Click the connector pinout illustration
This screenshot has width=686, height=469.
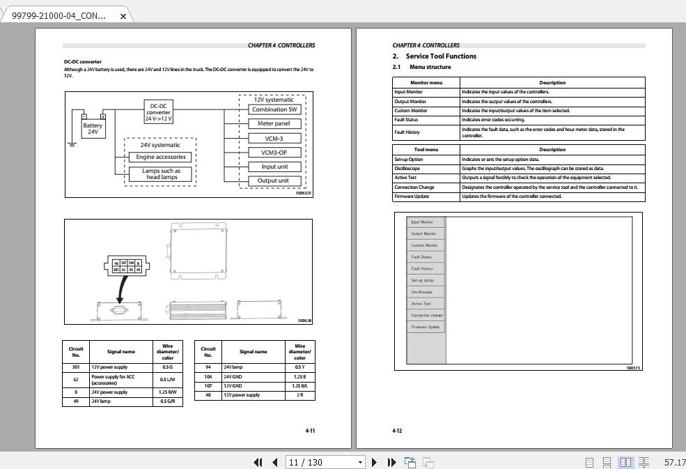tap(127, 266)
